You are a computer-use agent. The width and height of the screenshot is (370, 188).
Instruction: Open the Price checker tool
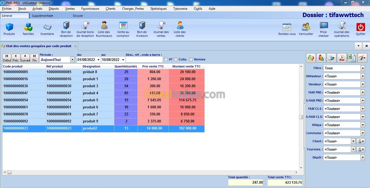(324, 29)
